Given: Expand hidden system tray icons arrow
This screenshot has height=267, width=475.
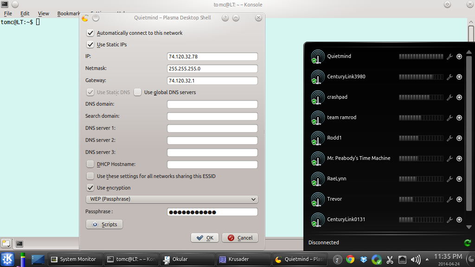Looking at the screenshot, I should point(428,260).
